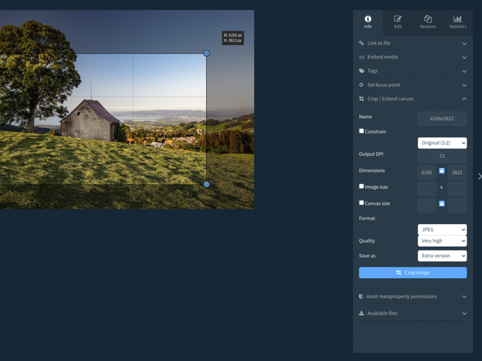This screenshot has width=482, height=361.
Task: Open the JPEG format dropdown
Action: point(442,230)
